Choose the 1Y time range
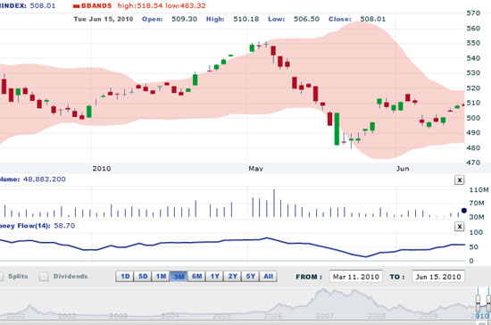 point(214,277)
